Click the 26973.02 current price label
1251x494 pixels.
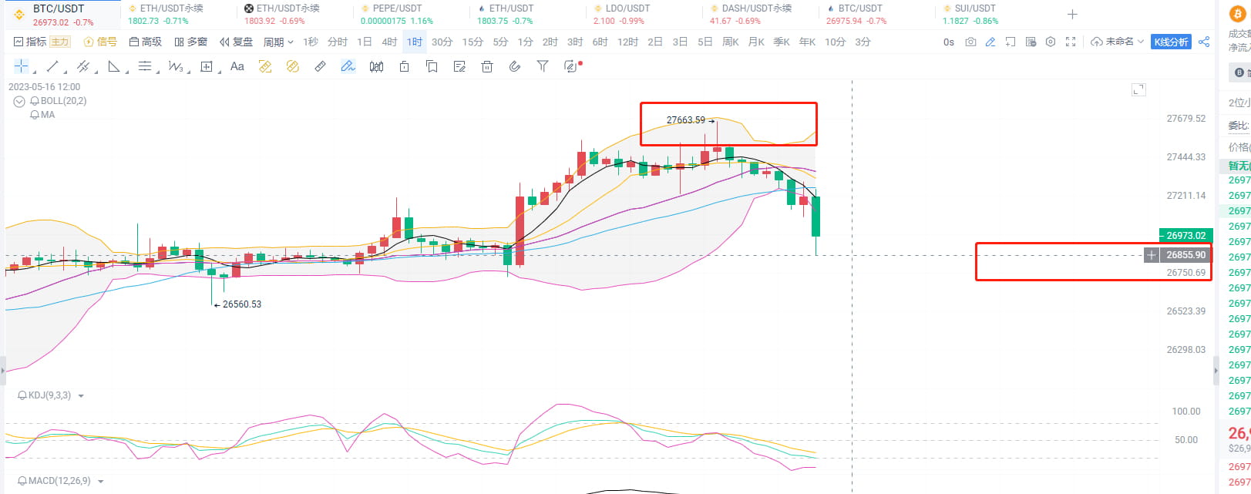1185,236
